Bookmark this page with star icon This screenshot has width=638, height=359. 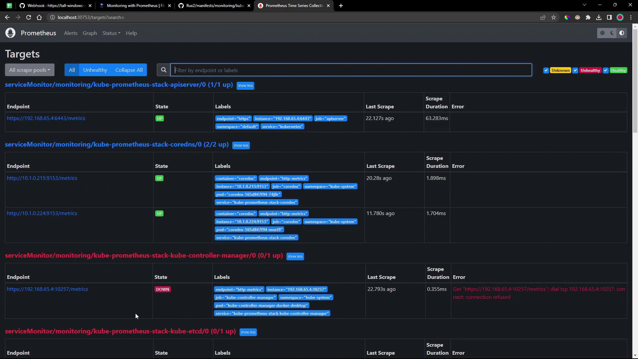[554, 17]
